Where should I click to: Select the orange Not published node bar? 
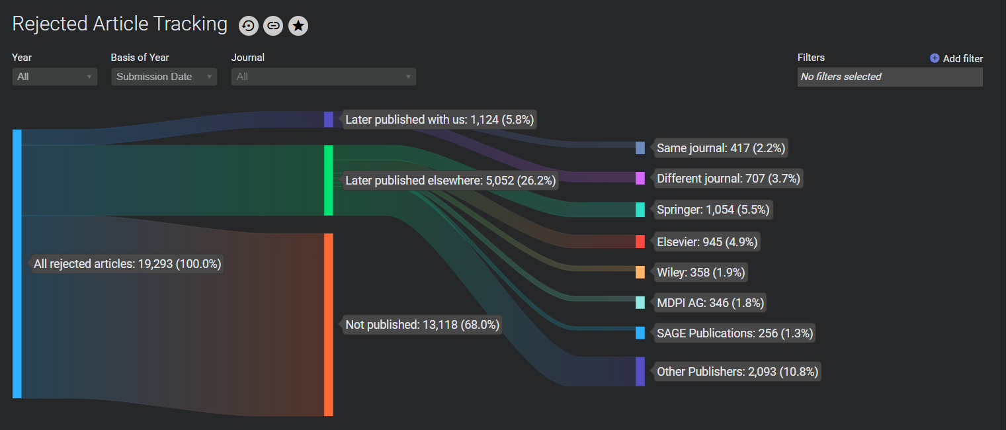(x=328, y=324)
